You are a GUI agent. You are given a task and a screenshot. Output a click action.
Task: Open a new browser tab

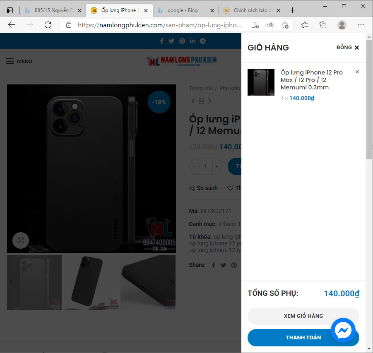coord(292,10)
